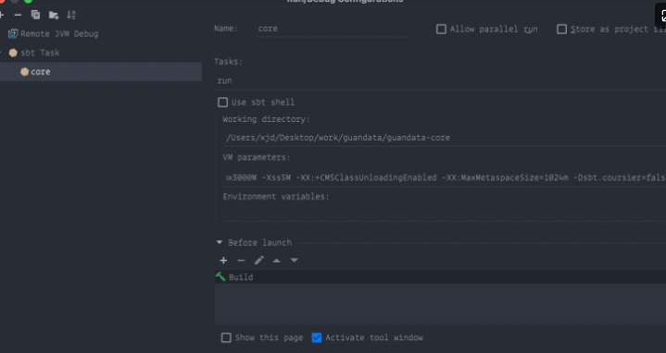Uncheck Activate tool window
666x353 pixels.
pos(317,337)
